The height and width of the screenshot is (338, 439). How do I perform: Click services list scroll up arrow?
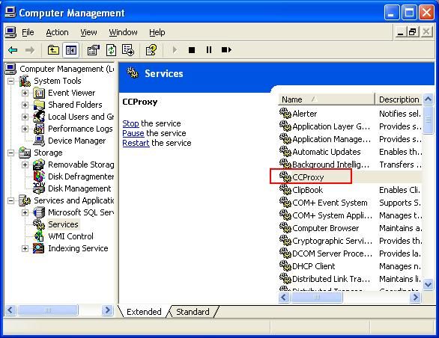click(x=428, y=99)
